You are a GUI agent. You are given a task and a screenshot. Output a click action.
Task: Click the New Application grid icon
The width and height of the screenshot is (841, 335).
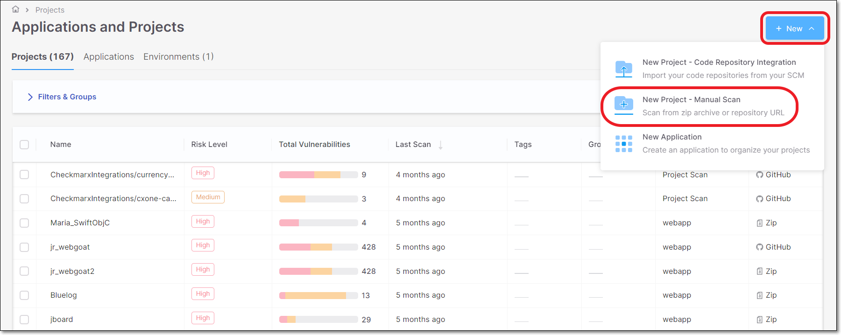click(624, 144)
